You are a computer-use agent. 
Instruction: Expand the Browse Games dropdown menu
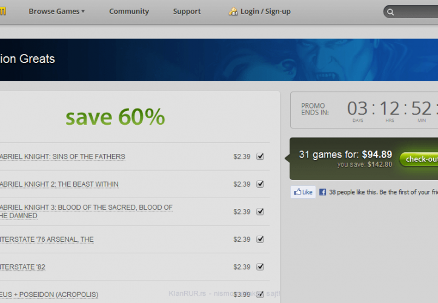click(56, 12)
